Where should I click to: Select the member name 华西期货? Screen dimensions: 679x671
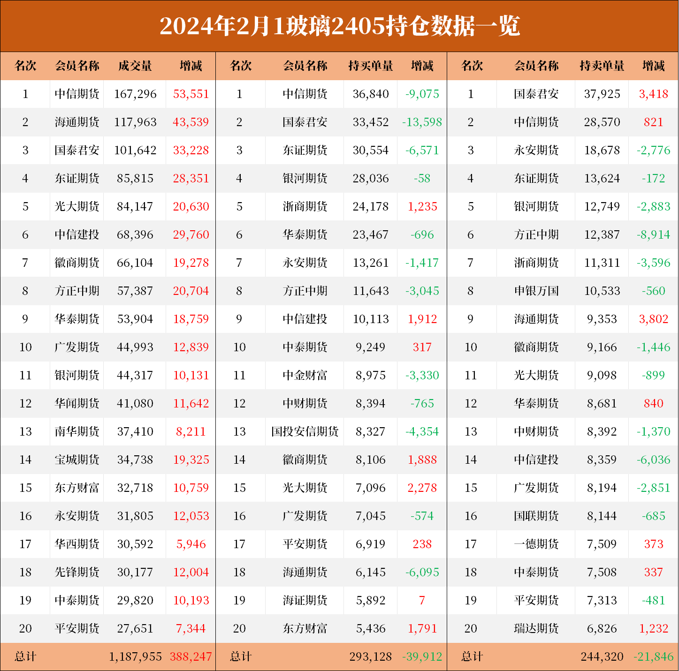click(x=77, y=544)
